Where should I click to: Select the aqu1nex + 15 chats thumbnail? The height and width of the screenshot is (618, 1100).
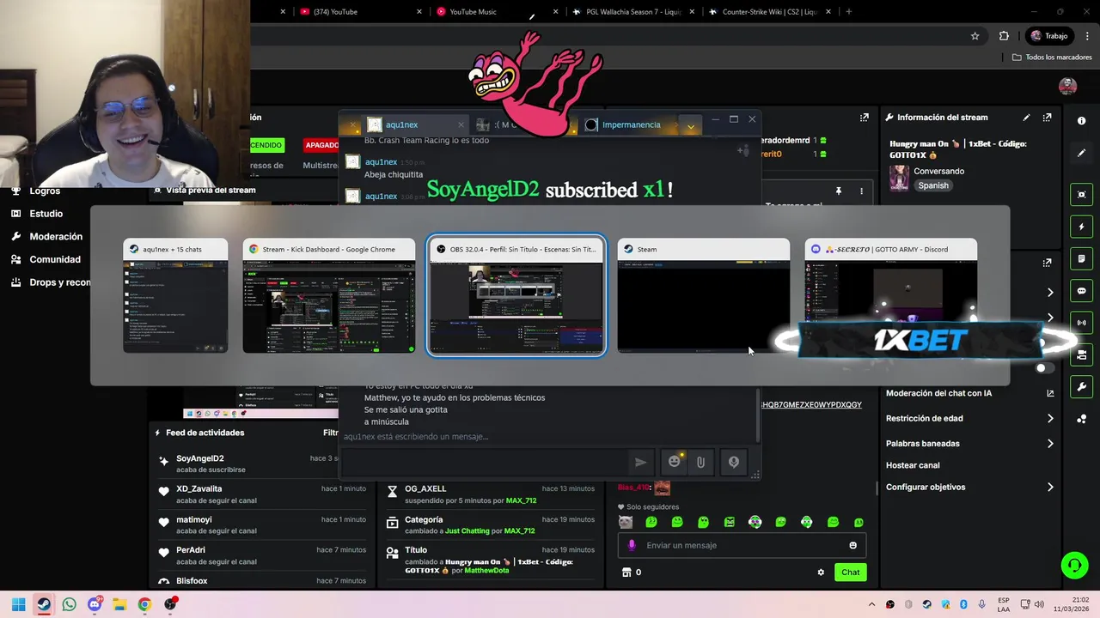pos(175,296)
